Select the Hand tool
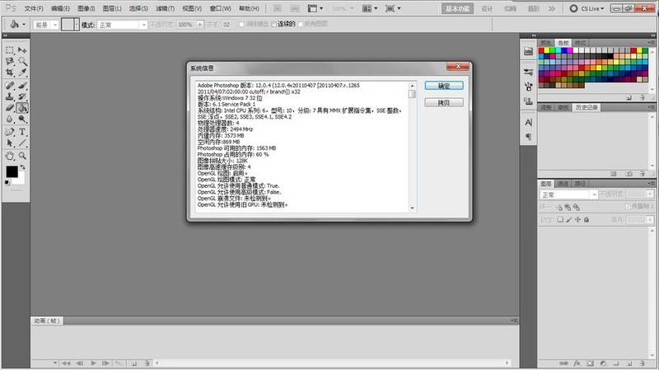Viewport: 659px width, 370px height. coord(10,156)
